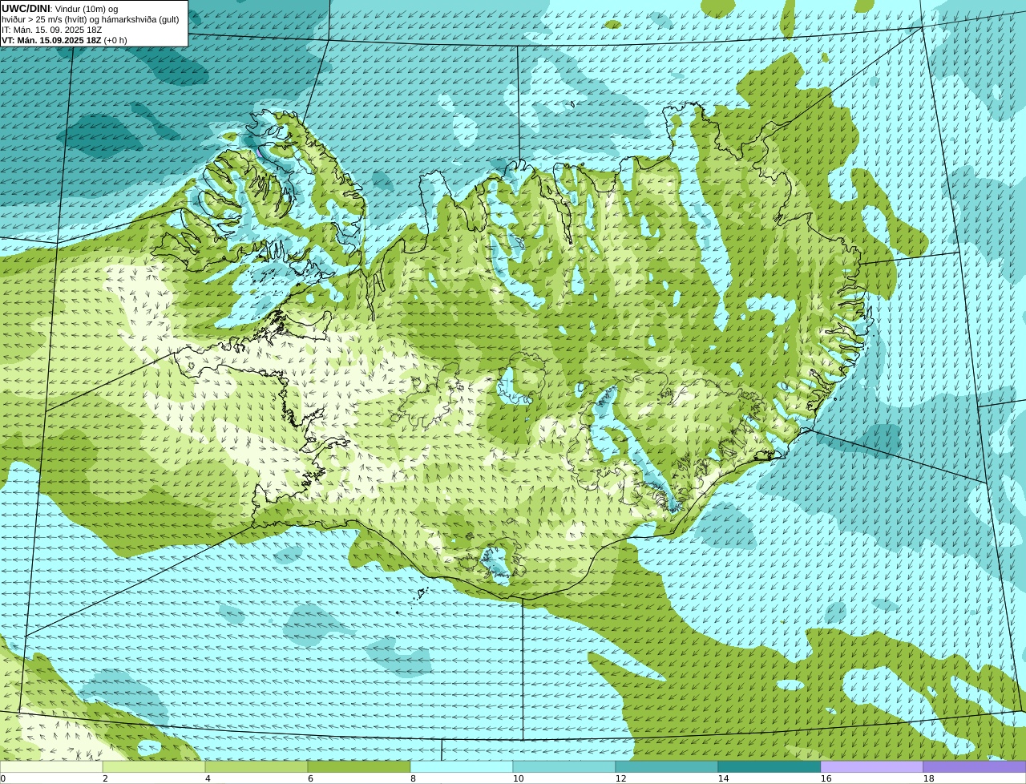Click the "8" legend scale label
The height and width of the screenshot is (784, 1026).
[413, 778]
